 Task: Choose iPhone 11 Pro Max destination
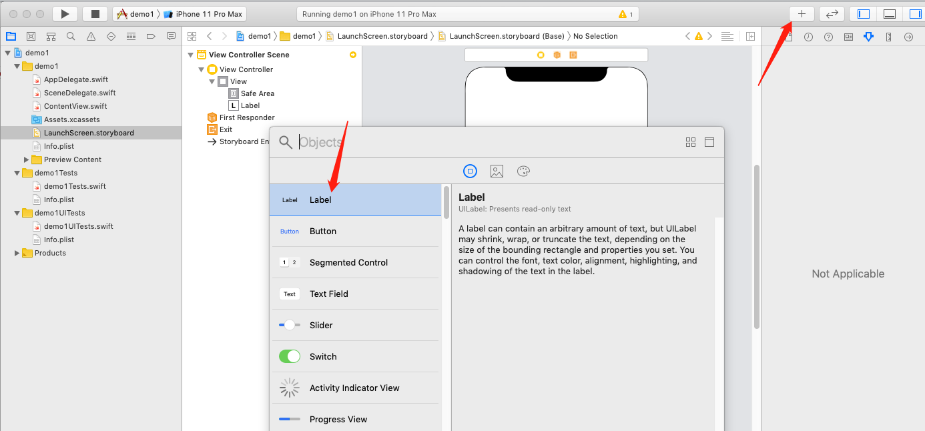[x=203, y=14]
